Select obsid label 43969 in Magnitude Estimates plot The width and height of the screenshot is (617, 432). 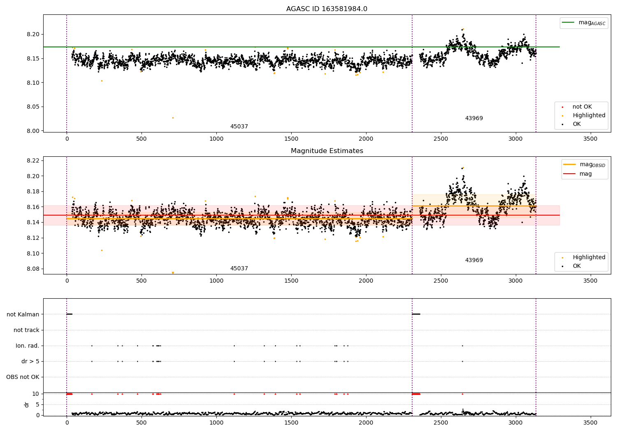474,260
